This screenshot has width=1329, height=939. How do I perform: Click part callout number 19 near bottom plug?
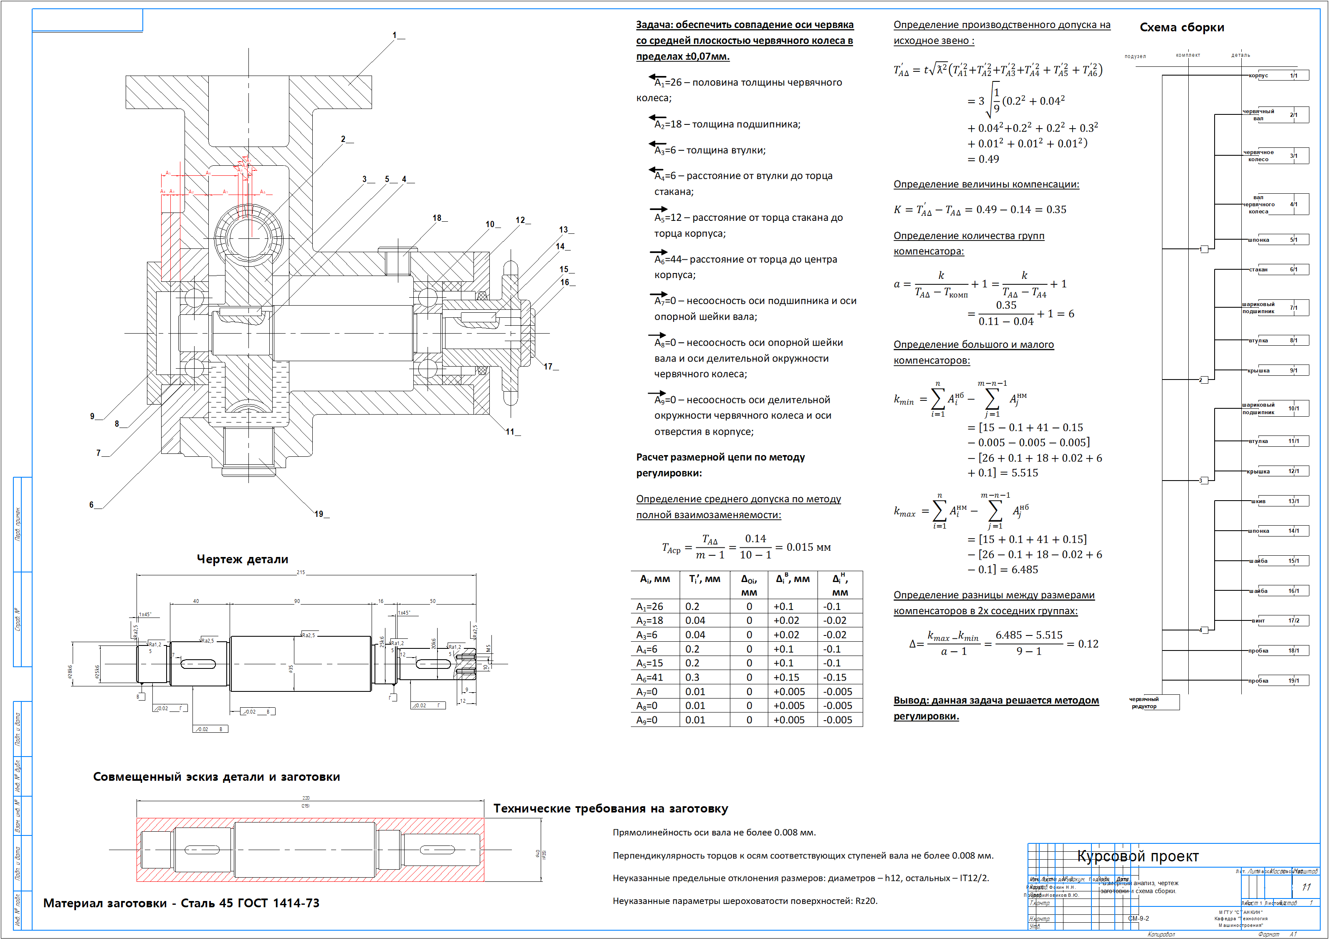[x=319, y=514]
